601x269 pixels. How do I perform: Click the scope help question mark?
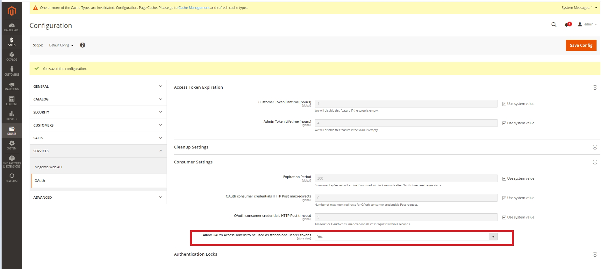coord(82,45)
